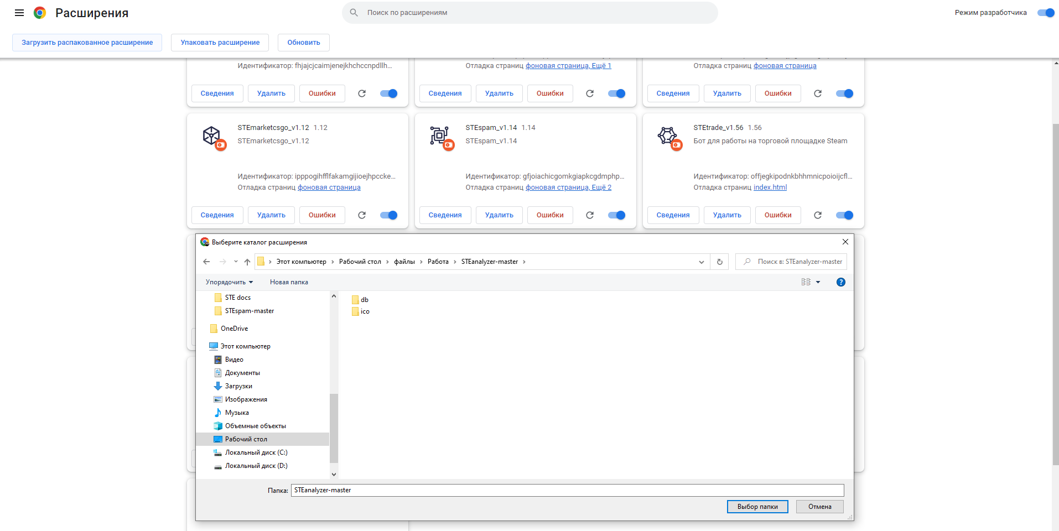Click Отмена button in dialog
The width and height of the screenshot is (1059, 531).
819,507
